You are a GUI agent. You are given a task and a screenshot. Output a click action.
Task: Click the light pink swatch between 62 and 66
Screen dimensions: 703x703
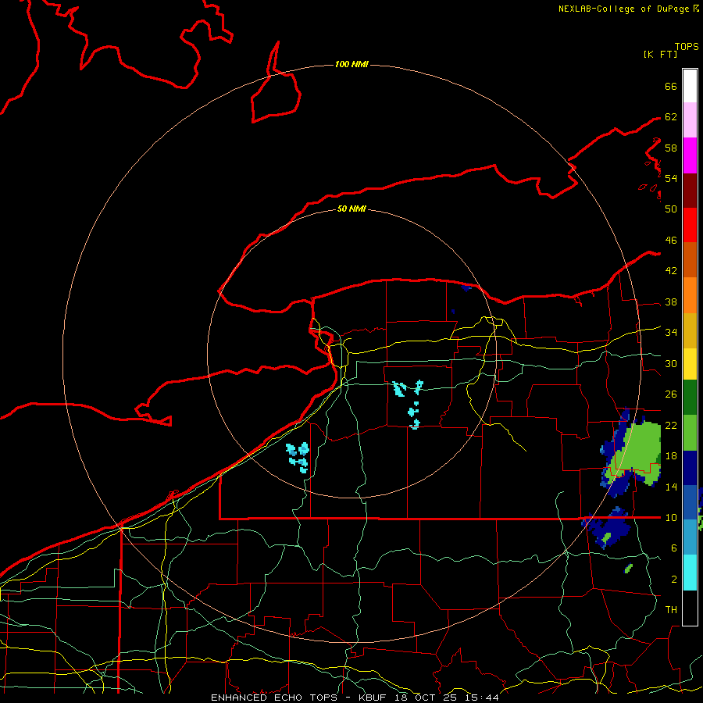click(x=690, y=120)
